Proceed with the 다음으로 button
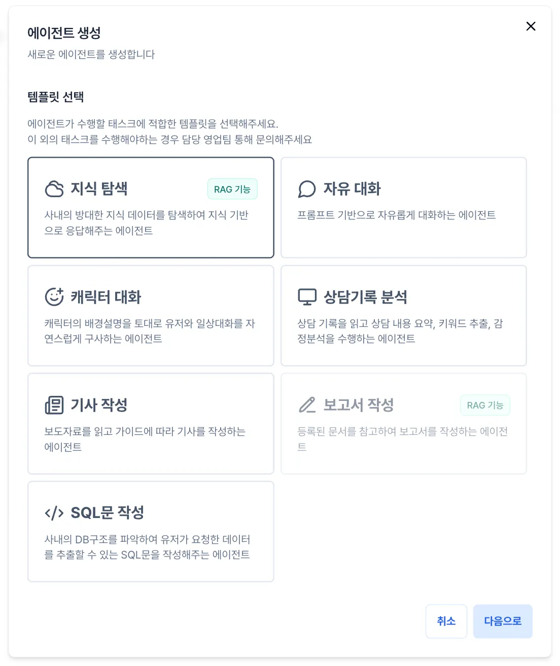This screenshot has width=560, height=666. click(502, 621)
